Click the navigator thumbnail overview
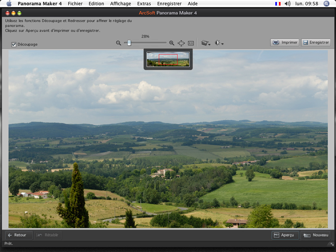 168,59
